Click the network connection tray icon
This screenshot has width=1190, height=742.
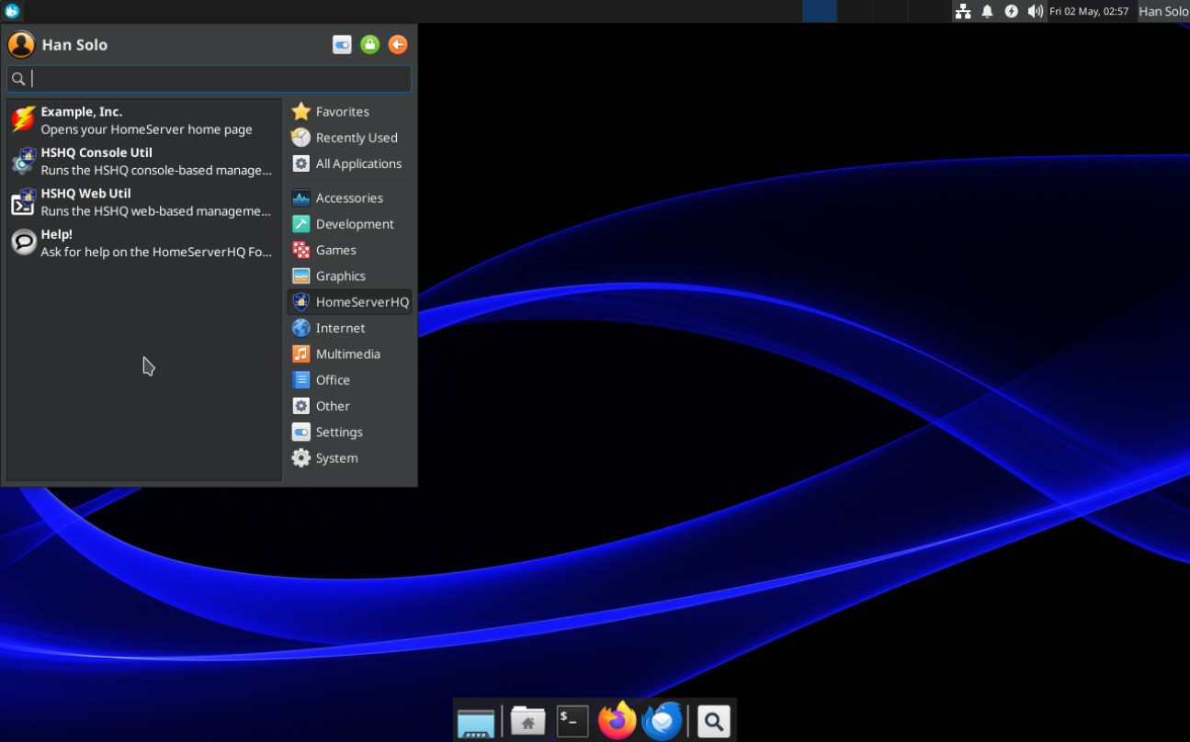962,11
